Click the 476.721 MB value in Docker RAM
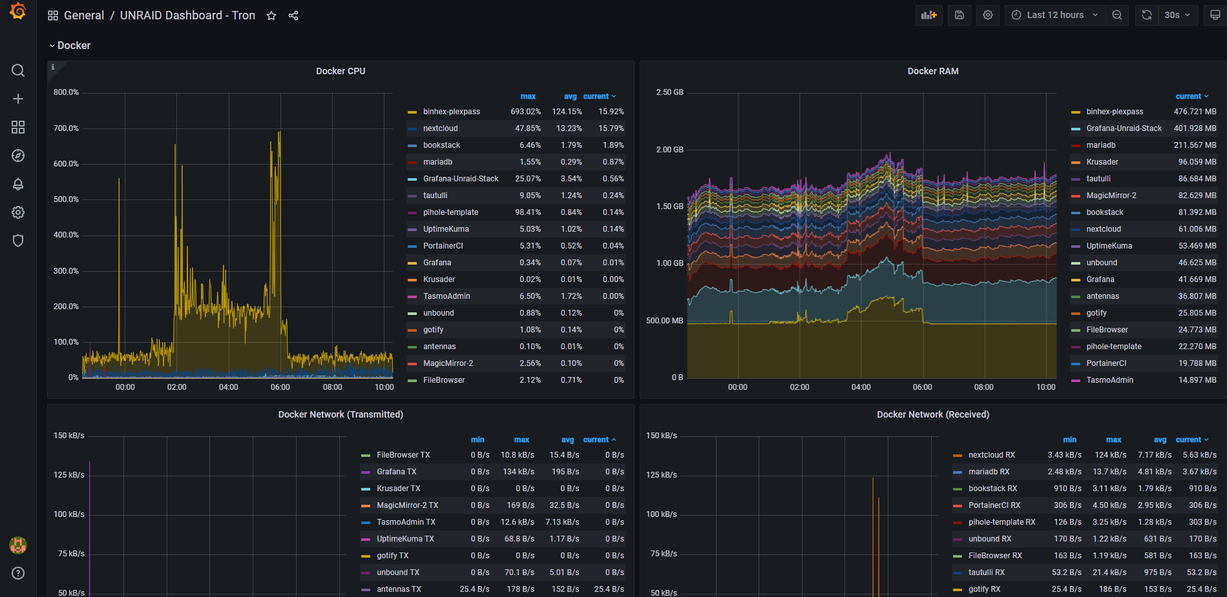The height and width of the screenshot is (597, 1227). coord(1195,112)
